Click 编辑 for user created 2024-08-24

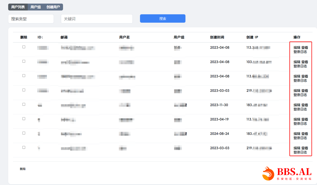[x=297, y=134]
